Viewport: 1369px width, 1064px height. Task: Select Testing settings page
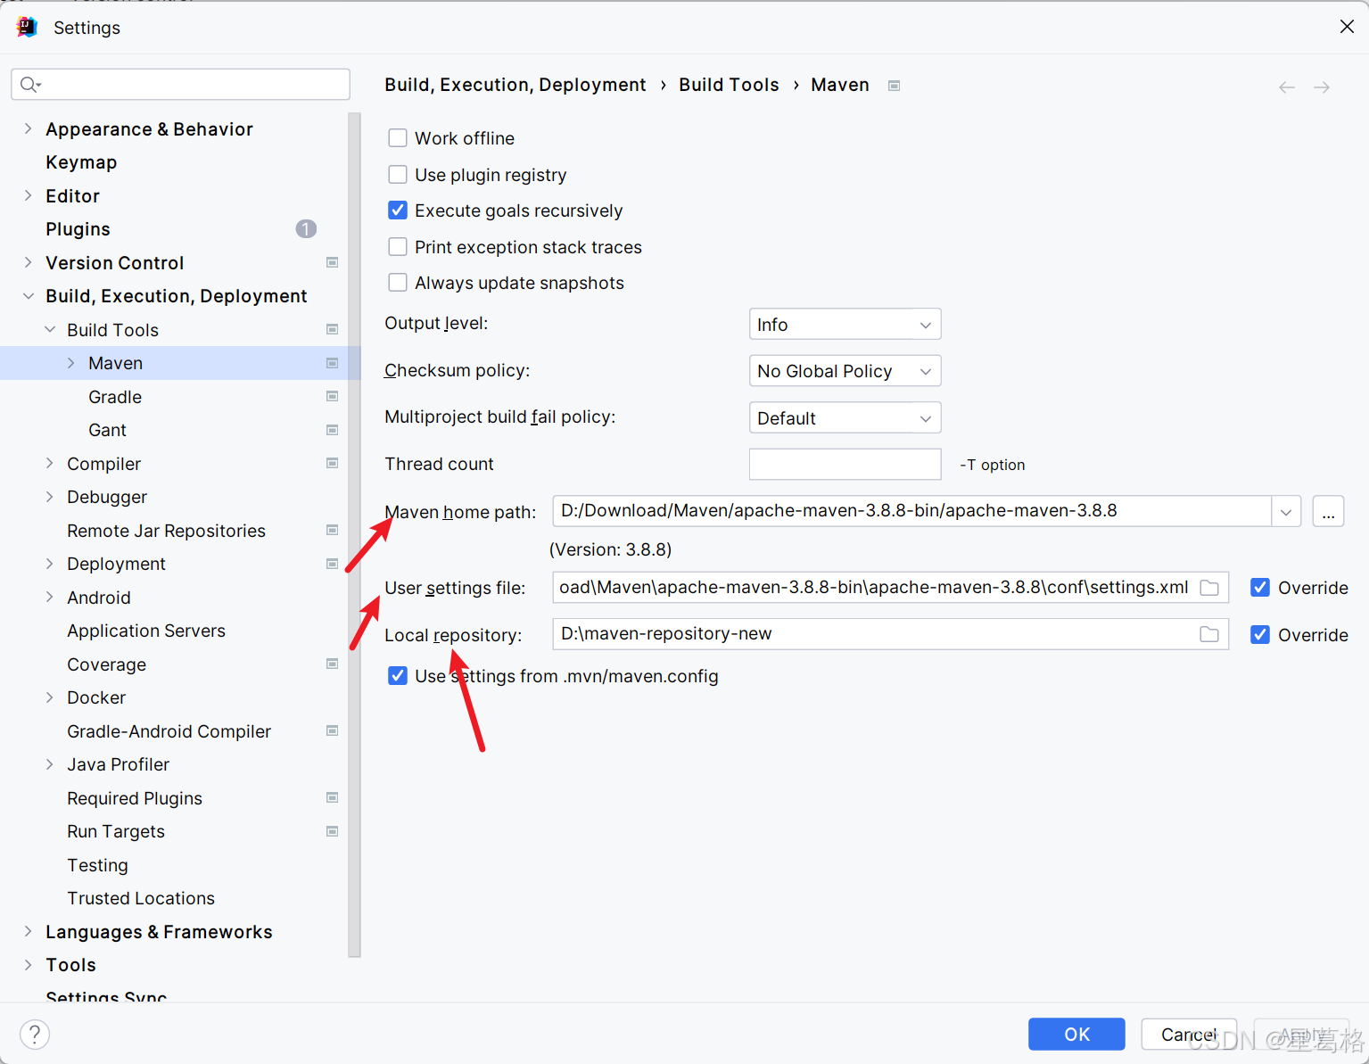pyautogui.click(x=97, y=865)
